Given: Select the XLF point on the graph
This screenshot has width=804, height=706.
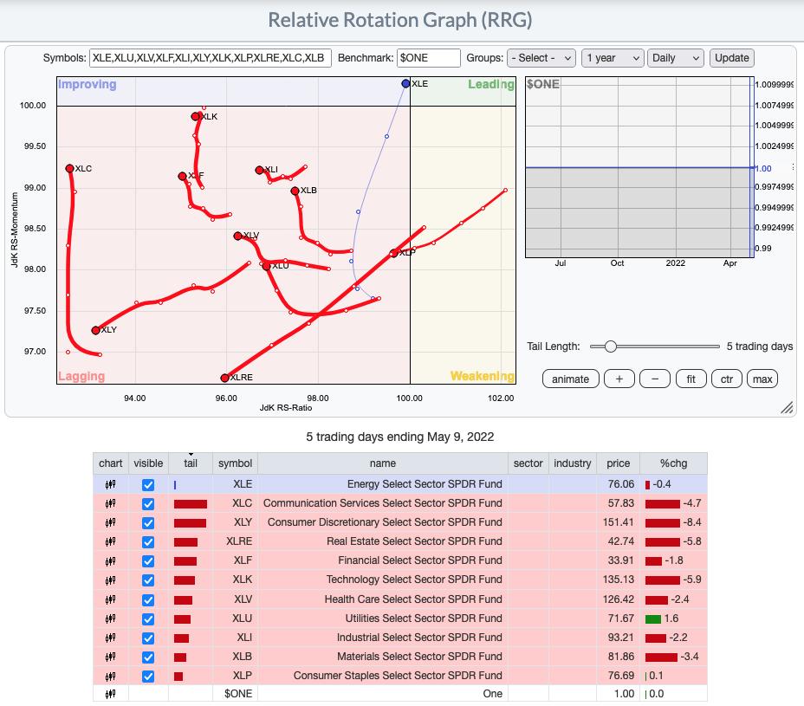Looking at the screenshot, I should 182,176.
